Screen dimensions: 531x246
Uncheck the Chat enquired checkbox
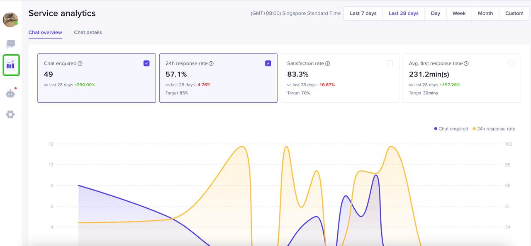click(146, 63)
